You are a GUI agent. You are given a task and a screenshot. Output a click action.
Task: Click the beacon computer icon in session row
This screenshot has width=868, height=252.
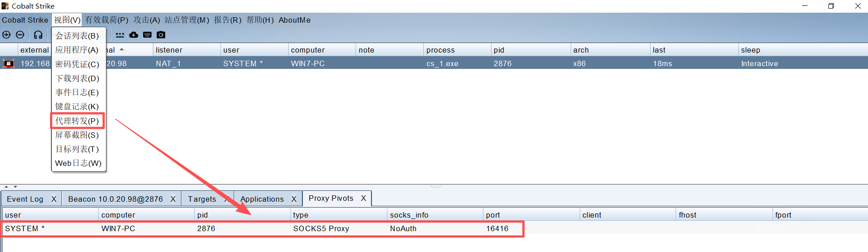[x=9, y=63]
